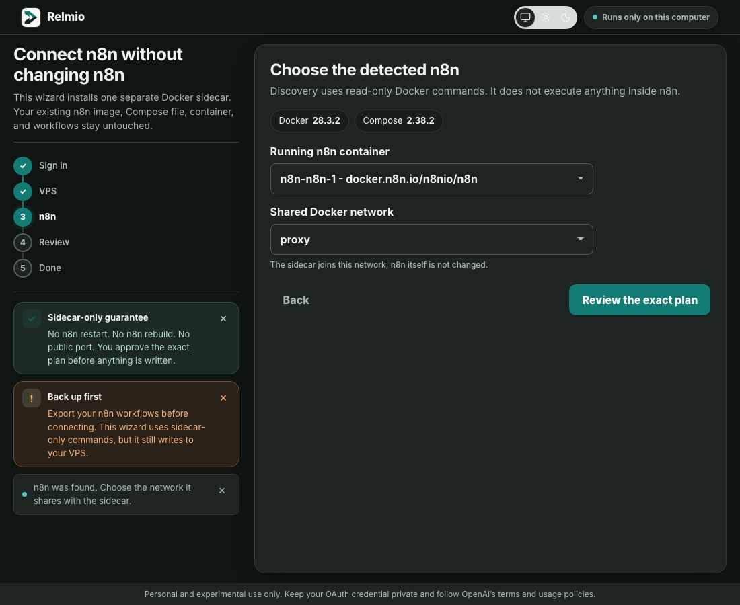Click the Relmio logo icon
The width and height of the screenshot is (740, 605).
(x=31, y=17)
